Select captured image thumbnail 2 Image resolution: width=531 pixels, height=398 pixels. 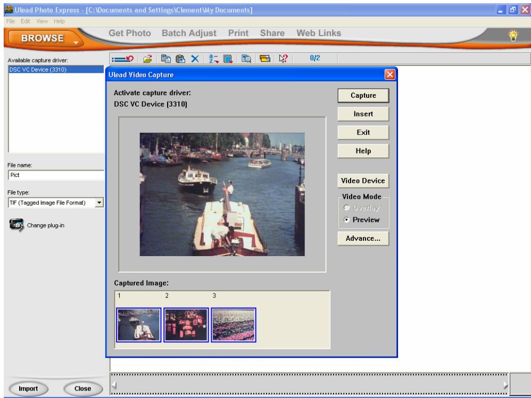pyautogui.click(x=186, y=325)
